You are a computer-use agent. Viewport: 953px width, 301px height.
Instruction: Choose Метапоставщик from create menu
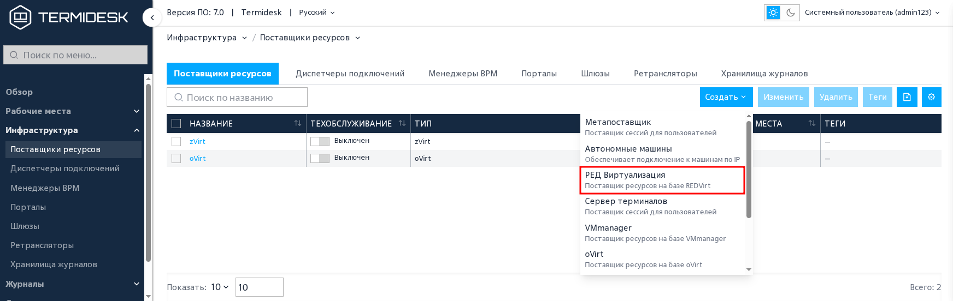(x=662, y=127)
